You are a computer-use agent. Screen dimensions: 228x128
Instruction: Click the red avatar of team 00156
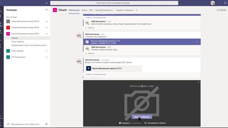[8, 27]
